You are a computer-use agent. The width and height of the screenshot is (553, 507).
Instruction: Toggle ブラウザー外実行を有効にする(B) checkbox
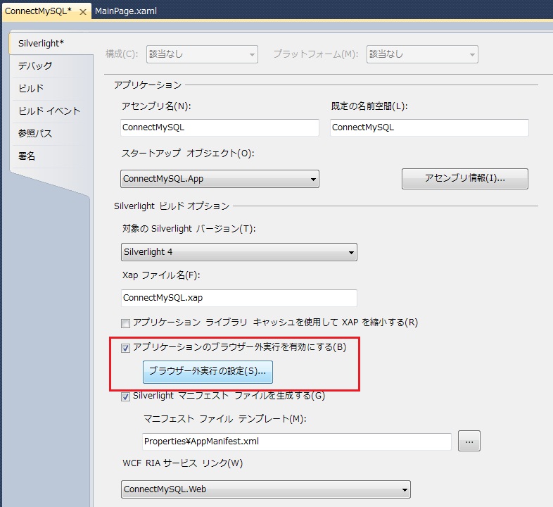pyautogui.click(x=125, y=348)
